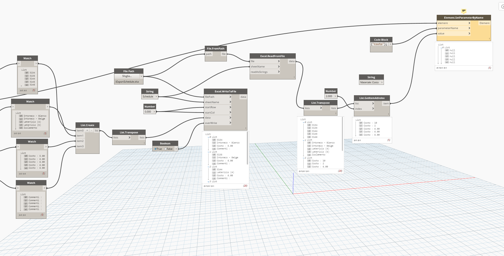The image size is (504, 256).
Task: Collapse '0 List' in Excel.WriteToFile preview
Action: click(x=208, y=137)
